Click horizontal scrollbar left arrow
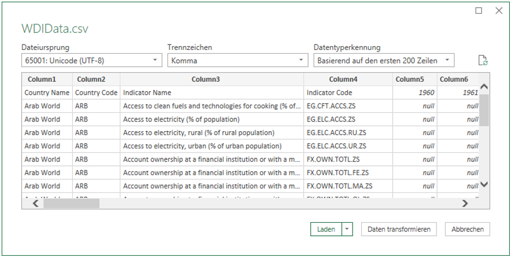Image resolution: width=512 pixels, height=258 pixels. click(x=36, y=204)
